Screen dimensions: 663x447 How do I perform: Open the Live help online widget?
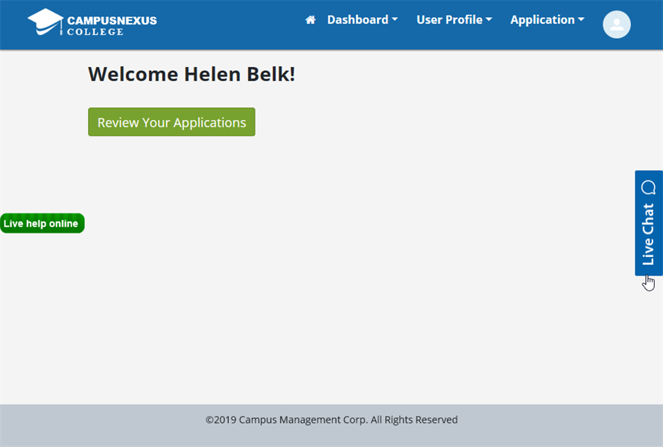42,223
